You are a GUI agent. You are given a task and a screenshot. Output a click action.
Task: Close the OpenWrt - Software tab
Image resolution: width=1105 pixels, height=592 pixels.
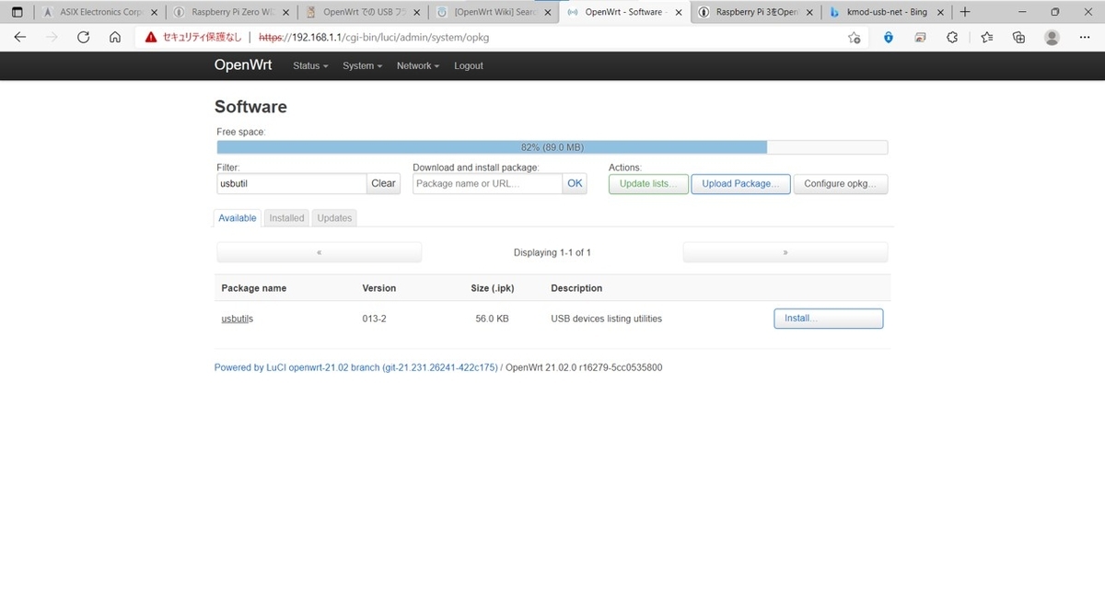[x=679, y=12]
